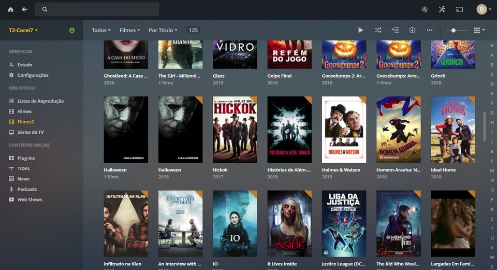Open the Ideal Home poster

453,130
